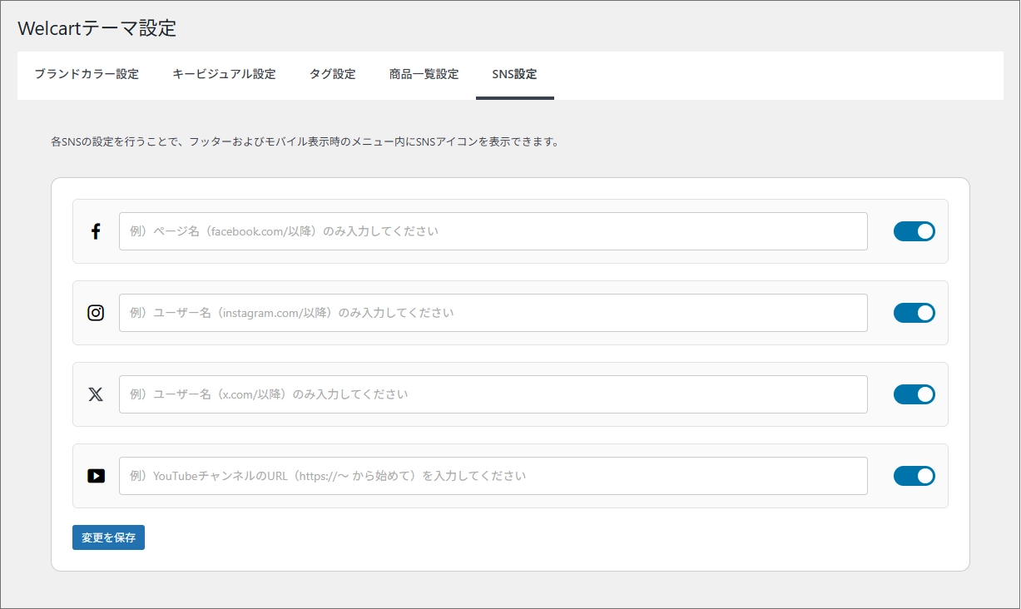The height and width of the screenshot is (609, 1021).
Task: Disable the Facebook SNS toggle
Action: [x=914, y=231]
